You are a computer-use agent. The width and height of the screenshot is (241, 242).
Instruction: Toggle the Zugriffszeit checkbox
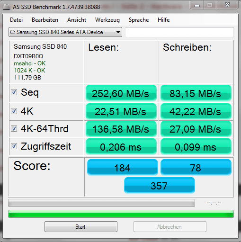pyautogui.click(x=14, y=146)
